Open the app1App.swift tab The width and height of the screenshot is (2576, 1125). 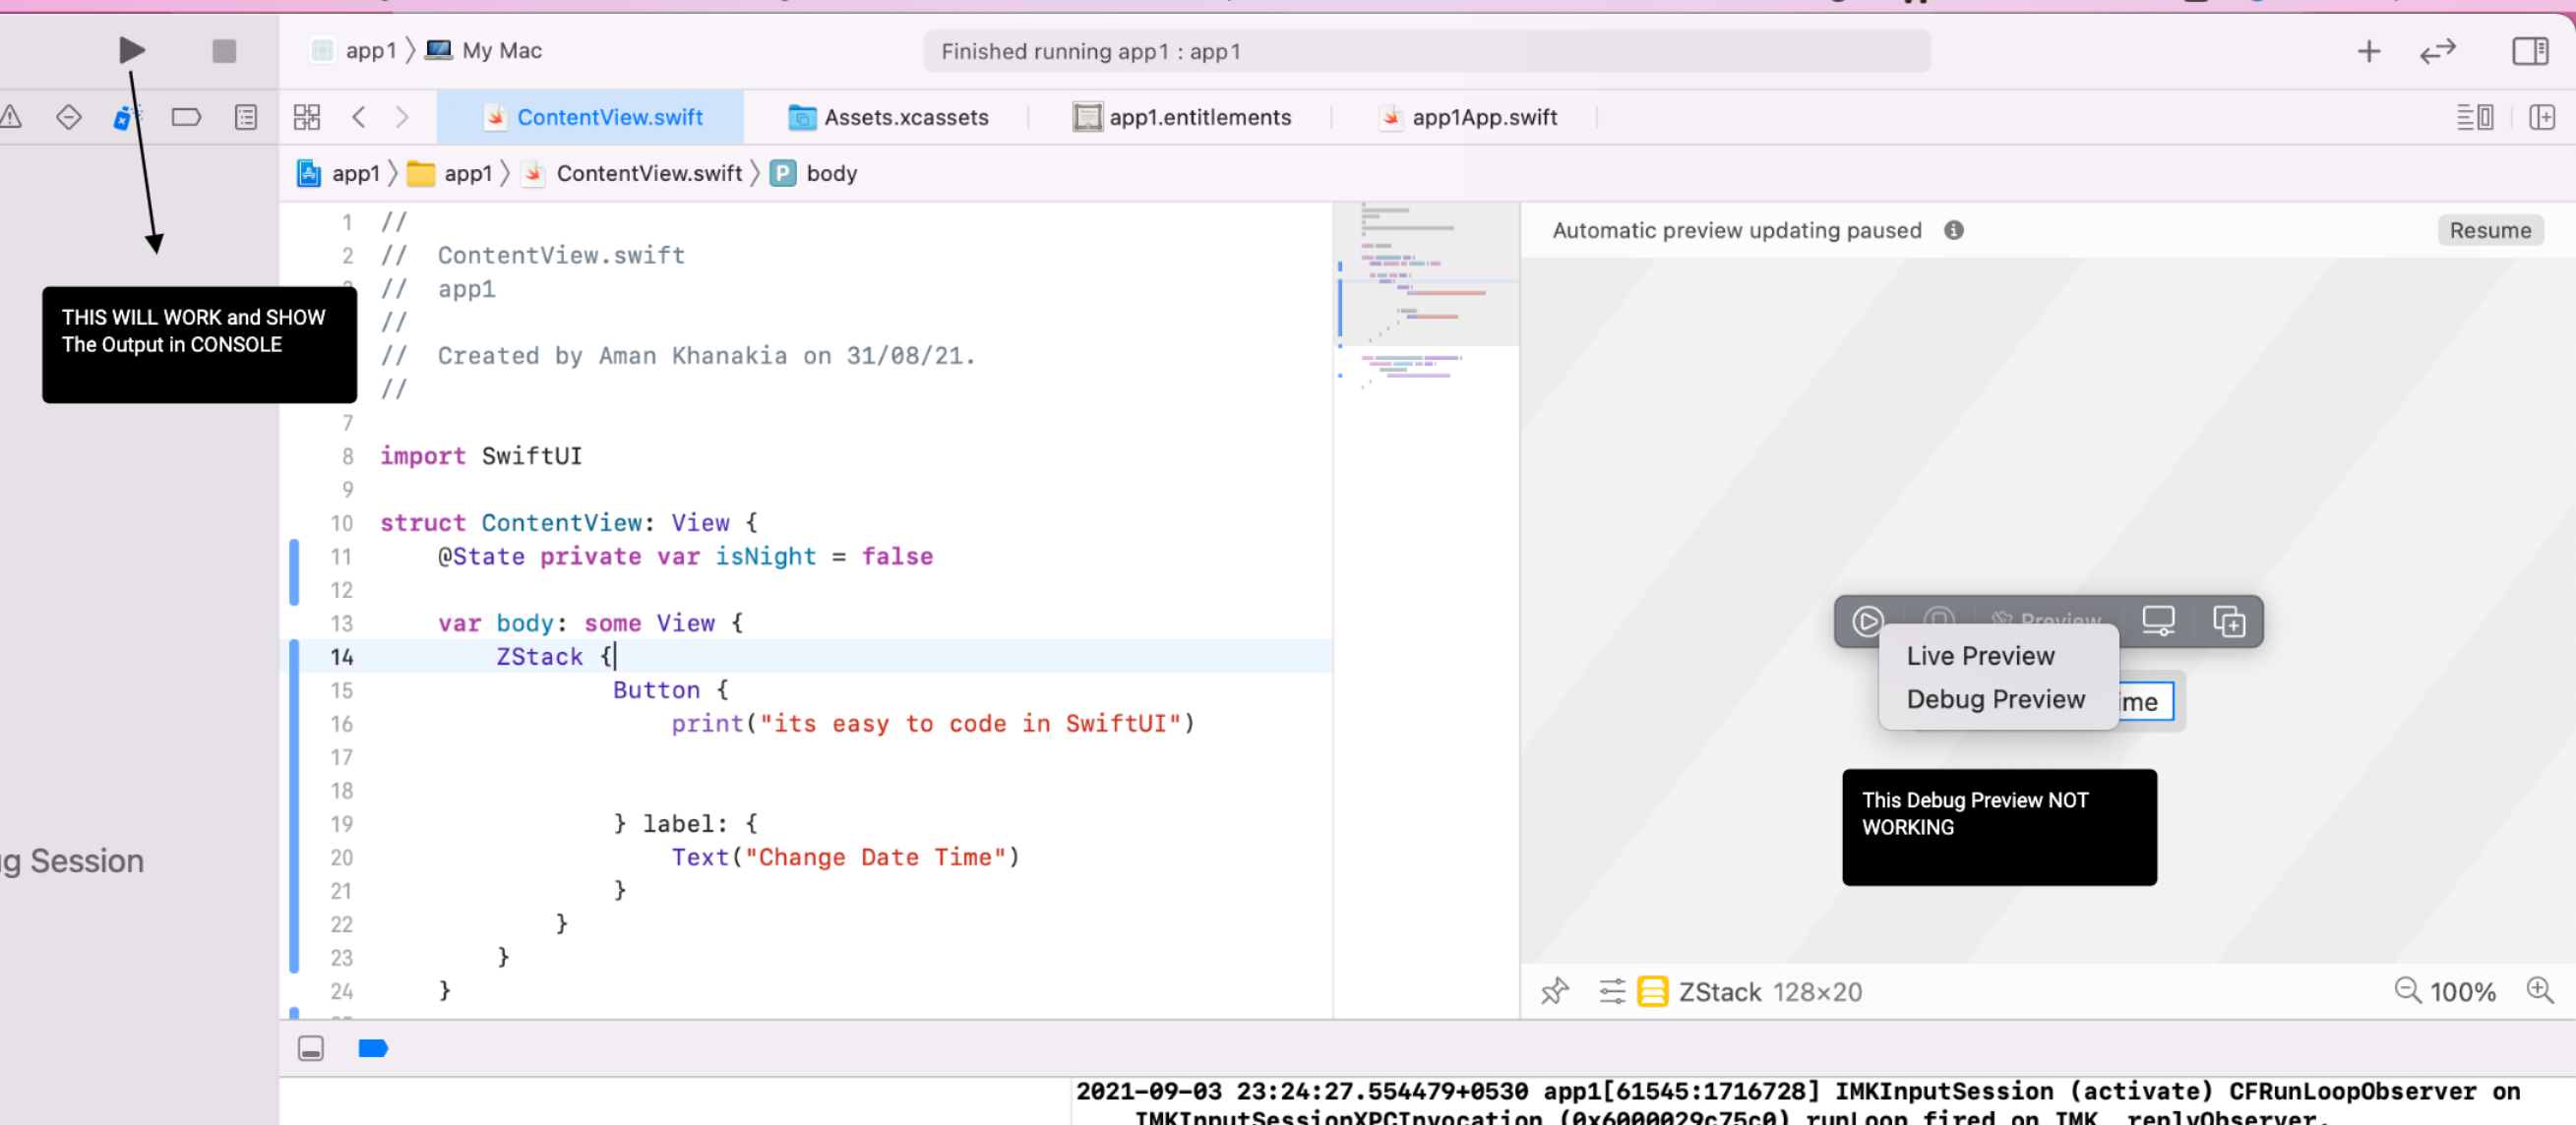pyautogui.click(x=1467, y=117)
